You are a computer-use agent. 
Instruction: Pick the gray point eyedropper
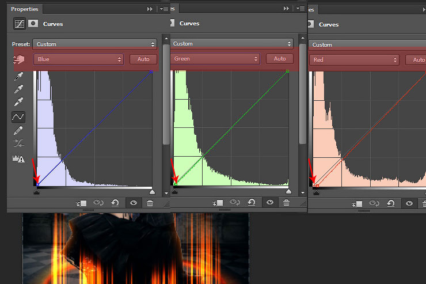[19, 89]
